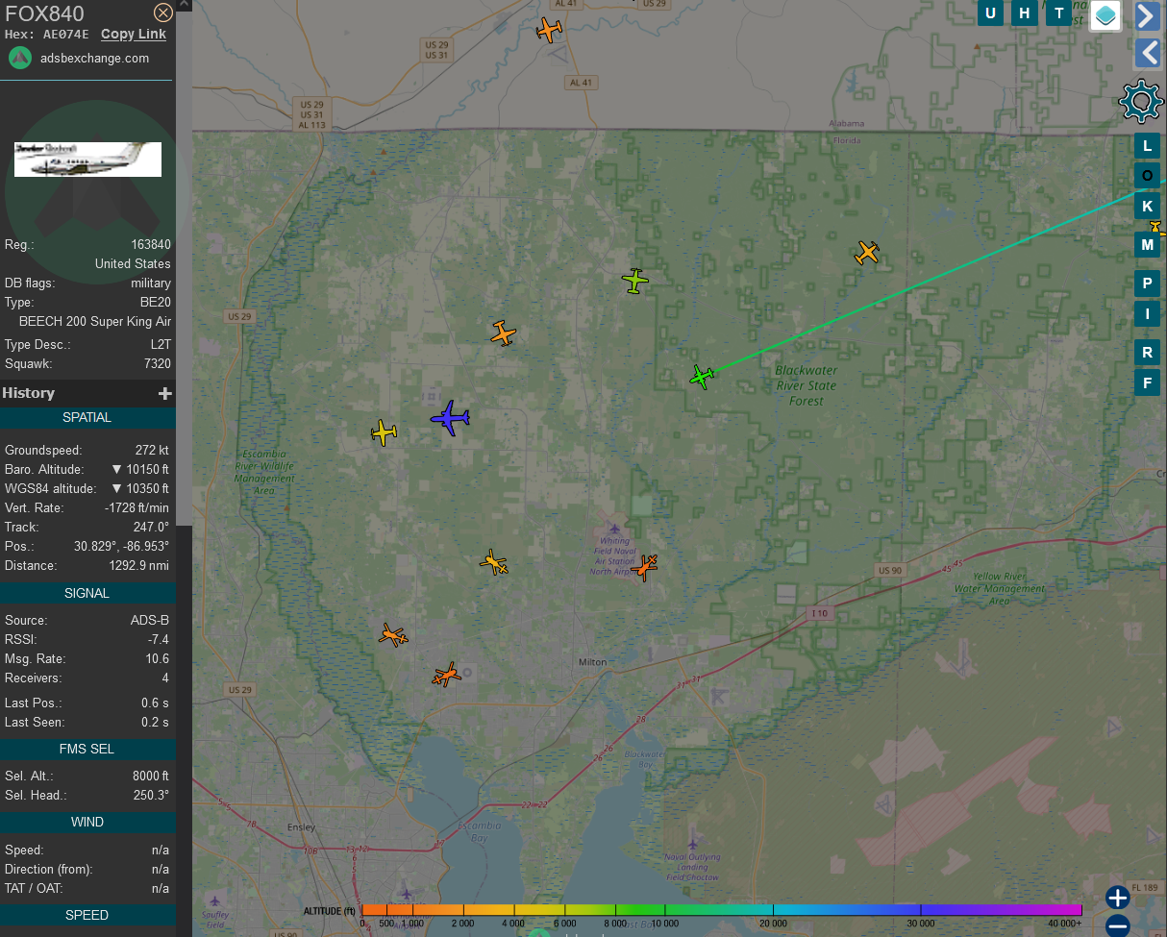Toggle the M map option
1167x937 pixels.
point(1147,245)
